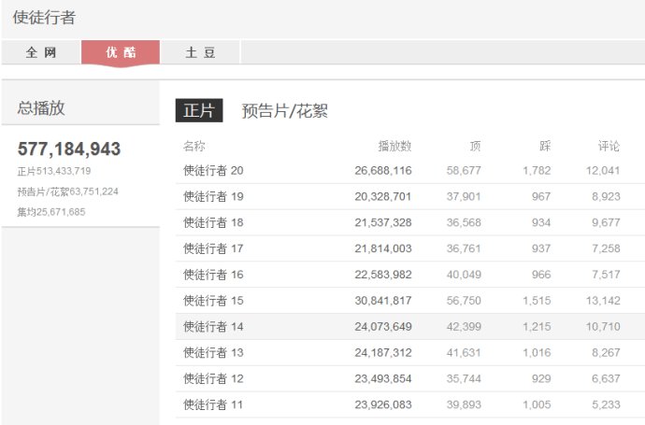The image size is (645, 425).
Task: Switch to the 全网 tab
Action: tap(41, 52)
